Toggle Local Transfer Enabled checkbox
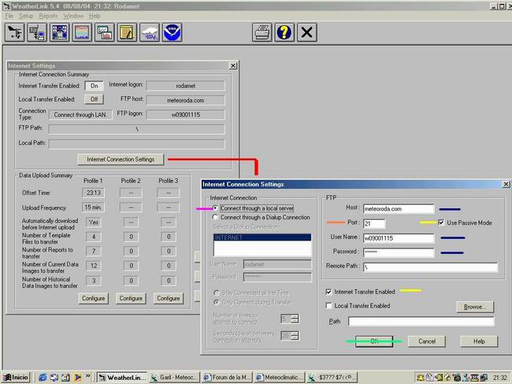The width and height of the screenshot is (512, 384). [x=358, y=306]
